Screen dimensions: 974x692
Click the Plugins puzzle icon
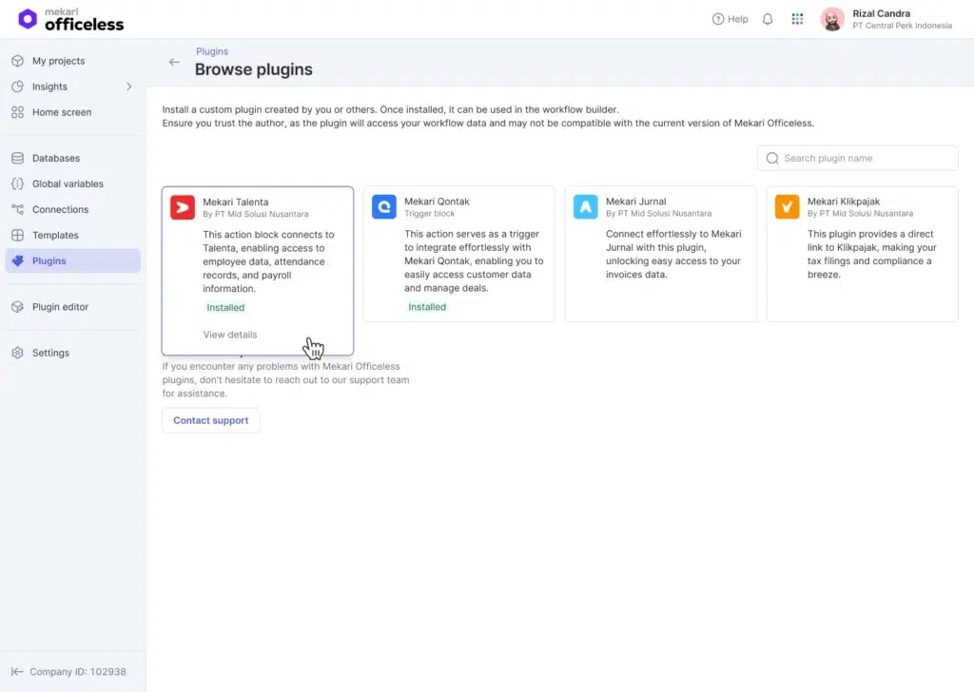tap(17, 260)
